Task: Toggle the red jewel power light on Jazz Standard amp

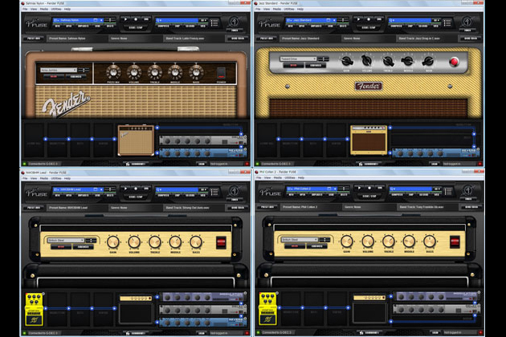Action: [x=454, y=61]
